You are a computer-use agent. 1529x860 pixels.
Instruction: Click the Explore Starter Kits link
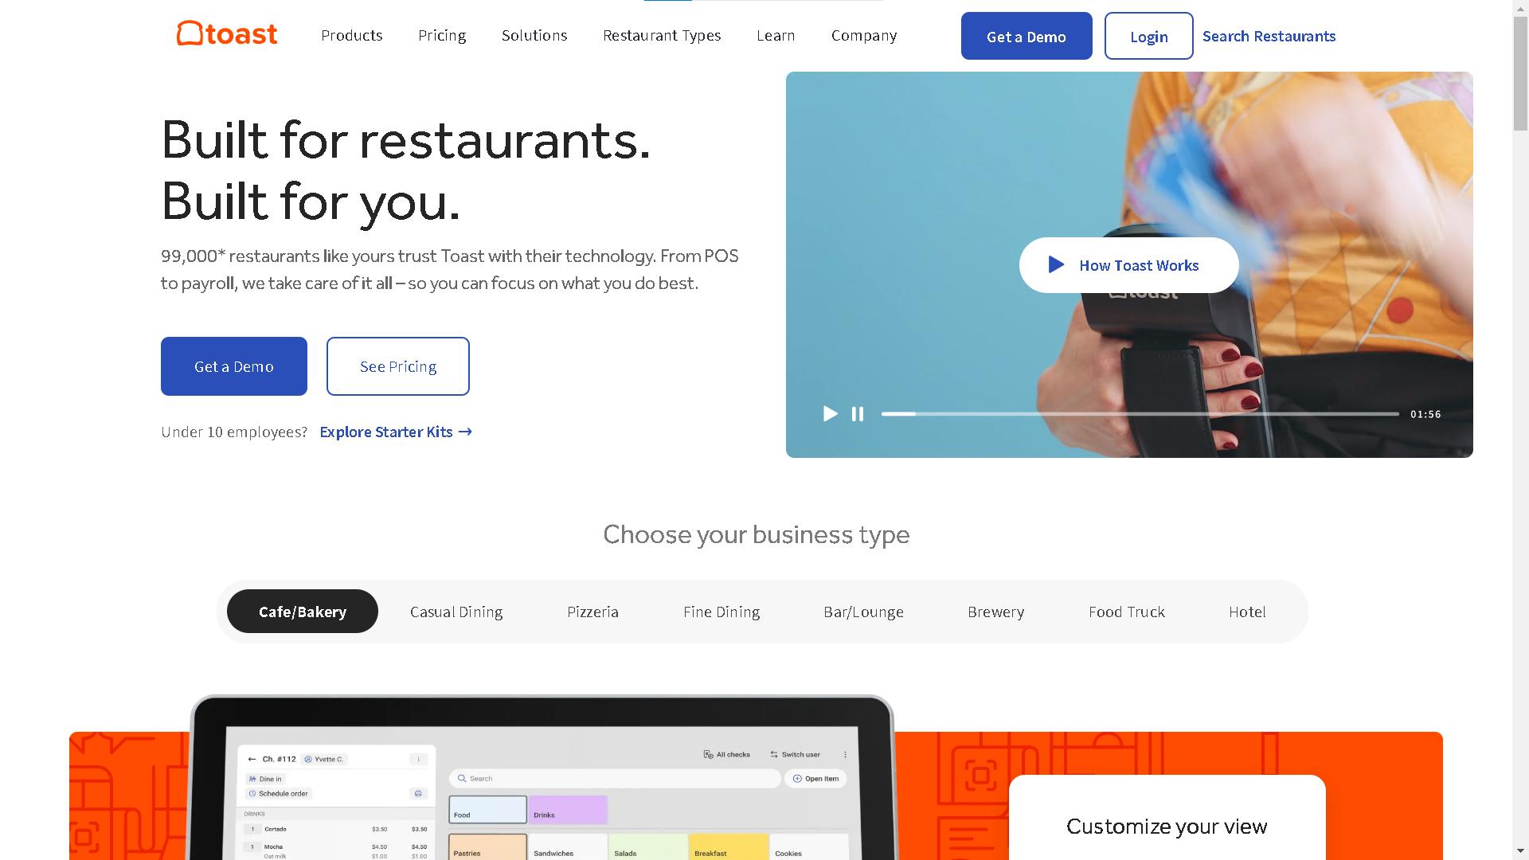coord(396,432)
